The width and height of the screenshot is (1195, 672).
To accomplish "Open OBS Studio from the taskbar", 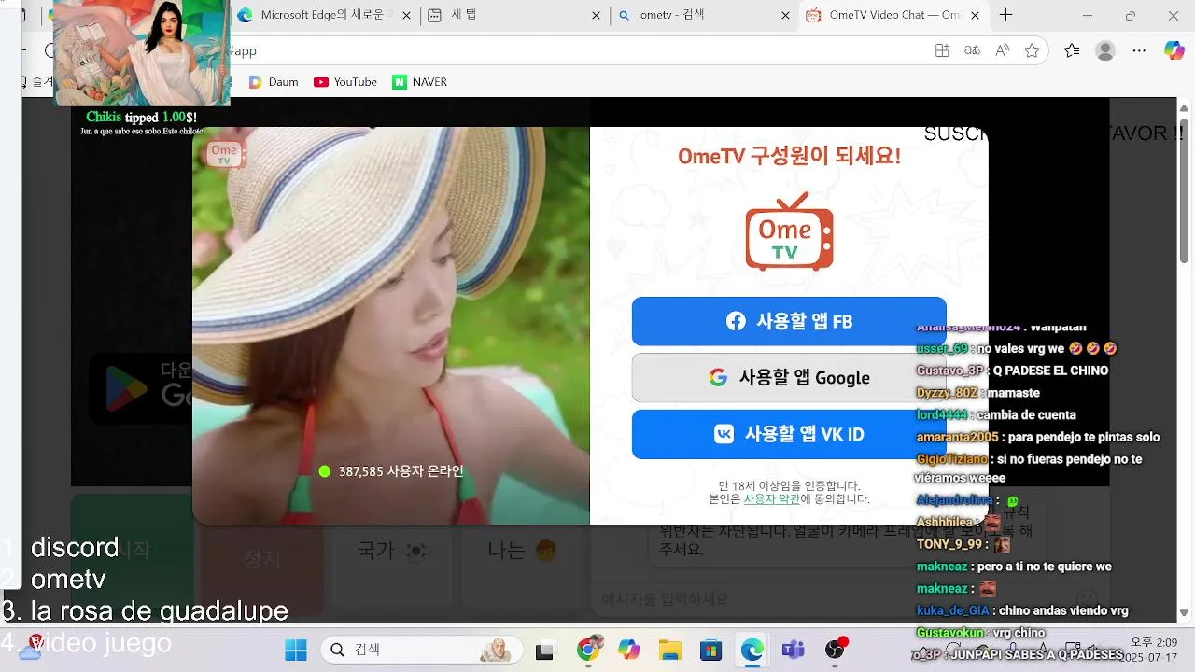I will (836, 650).
